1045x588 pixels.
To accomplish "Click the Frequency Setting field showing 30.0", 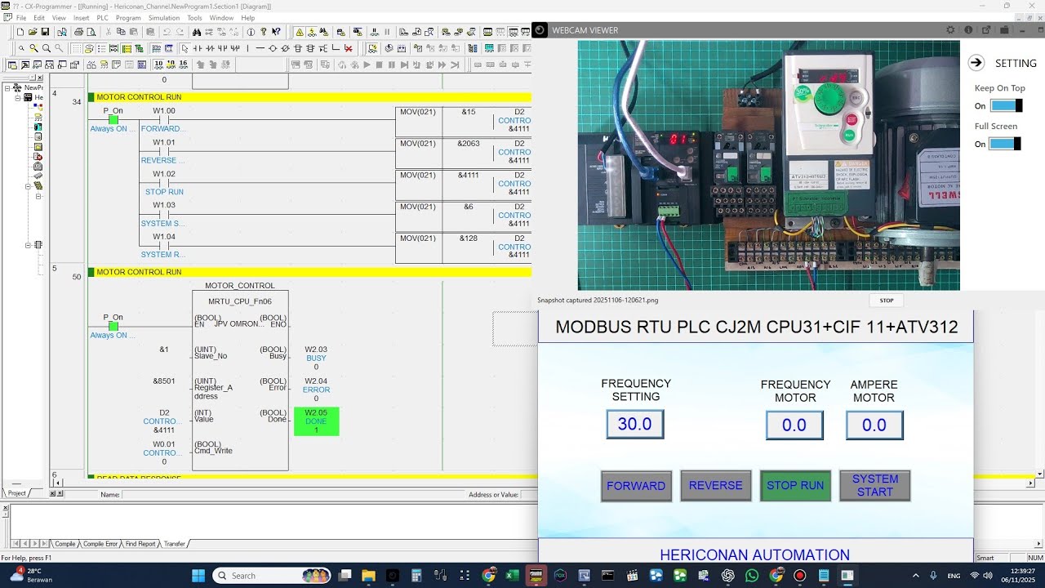I will click(635, 425).
